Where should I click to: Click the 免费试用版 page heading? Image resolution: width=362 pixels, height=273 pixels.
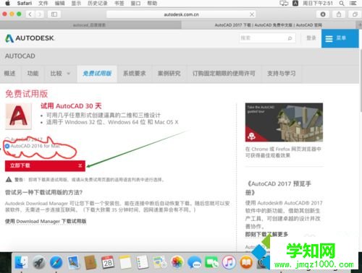27,94
